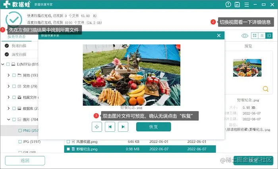Click the 档案文件 archive icon
Viewport: 278px width, 169px height.
pos(19,97)
